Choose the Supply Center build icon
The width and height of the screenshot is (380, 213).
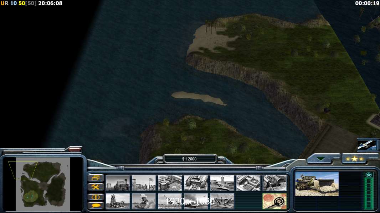tap(170, 183)
